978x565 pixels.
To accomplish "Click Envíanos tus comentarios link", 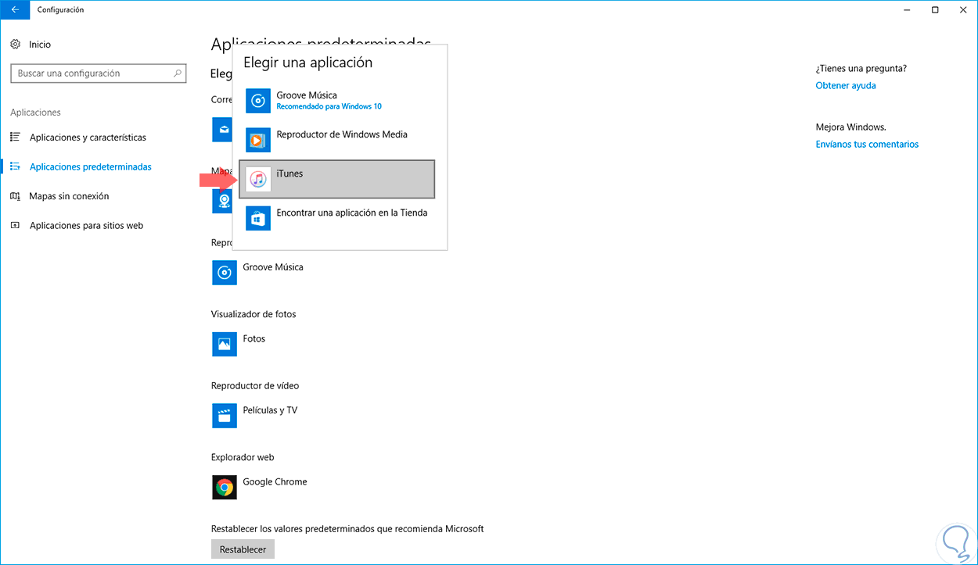I will click(x=867, y=145).
